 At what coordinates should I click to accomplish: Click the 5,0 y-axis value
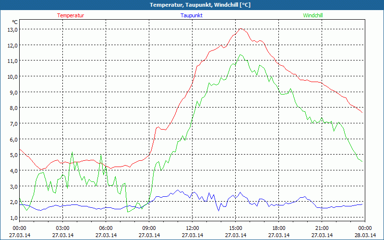[x=13, y=155]
